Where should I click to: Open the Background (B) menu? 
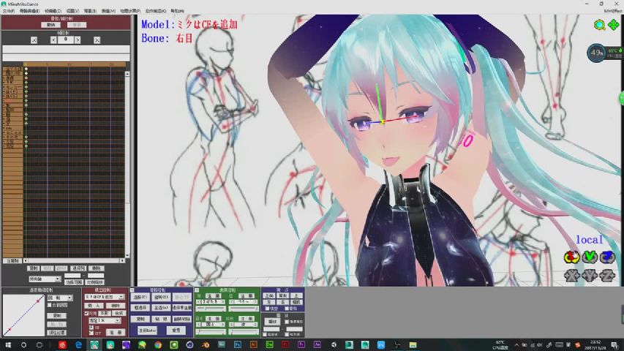(90, 11)
